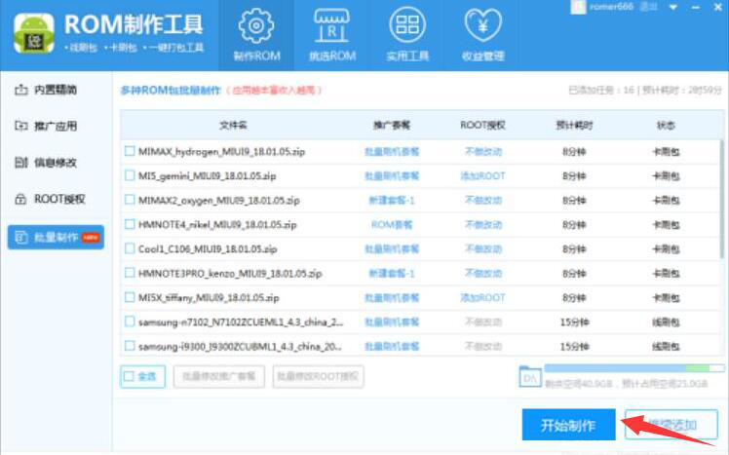Click the 开始制作 button
This screenshot has width=729, height=455.
(568, 425)
